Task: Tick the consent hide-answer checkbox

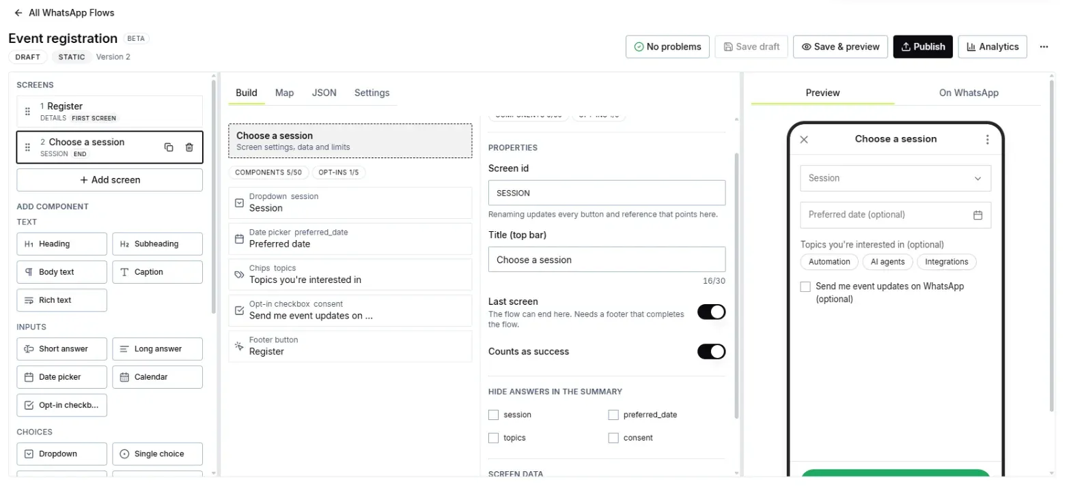Action: pos(613,438)
